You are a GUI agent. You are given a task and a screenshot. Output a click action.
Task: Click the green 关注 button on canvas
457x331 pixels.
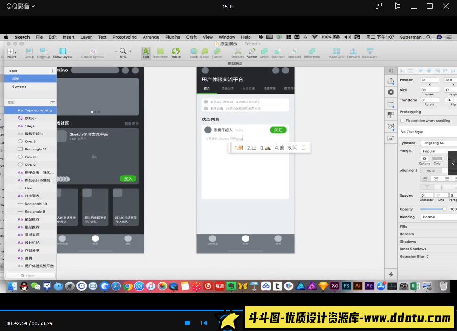point(278,130)
